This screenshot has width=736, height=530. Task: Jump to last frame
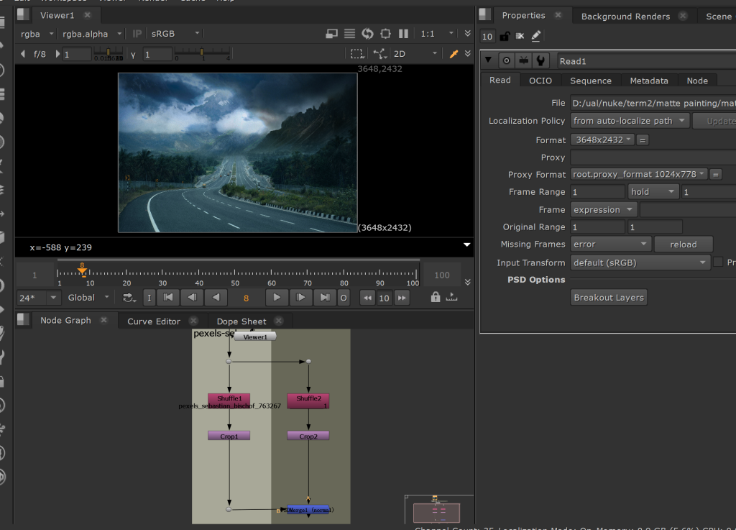click(324, 298)
